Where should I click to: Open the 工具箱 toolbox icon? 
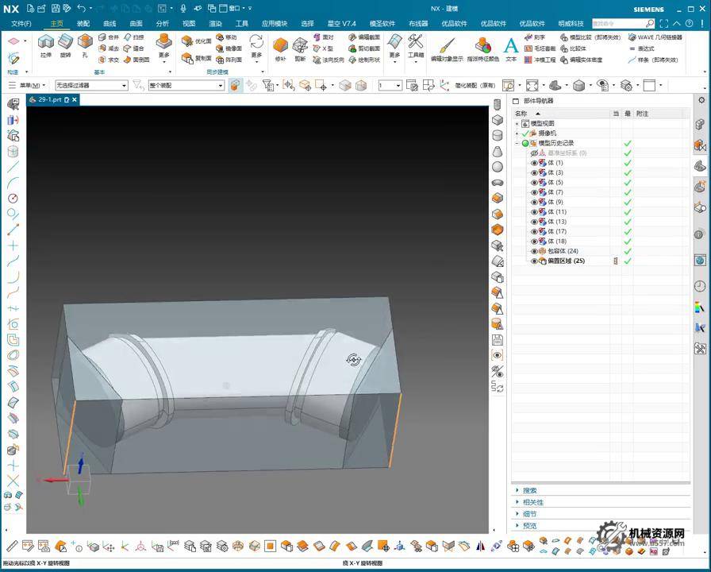[x=416, y=44]
